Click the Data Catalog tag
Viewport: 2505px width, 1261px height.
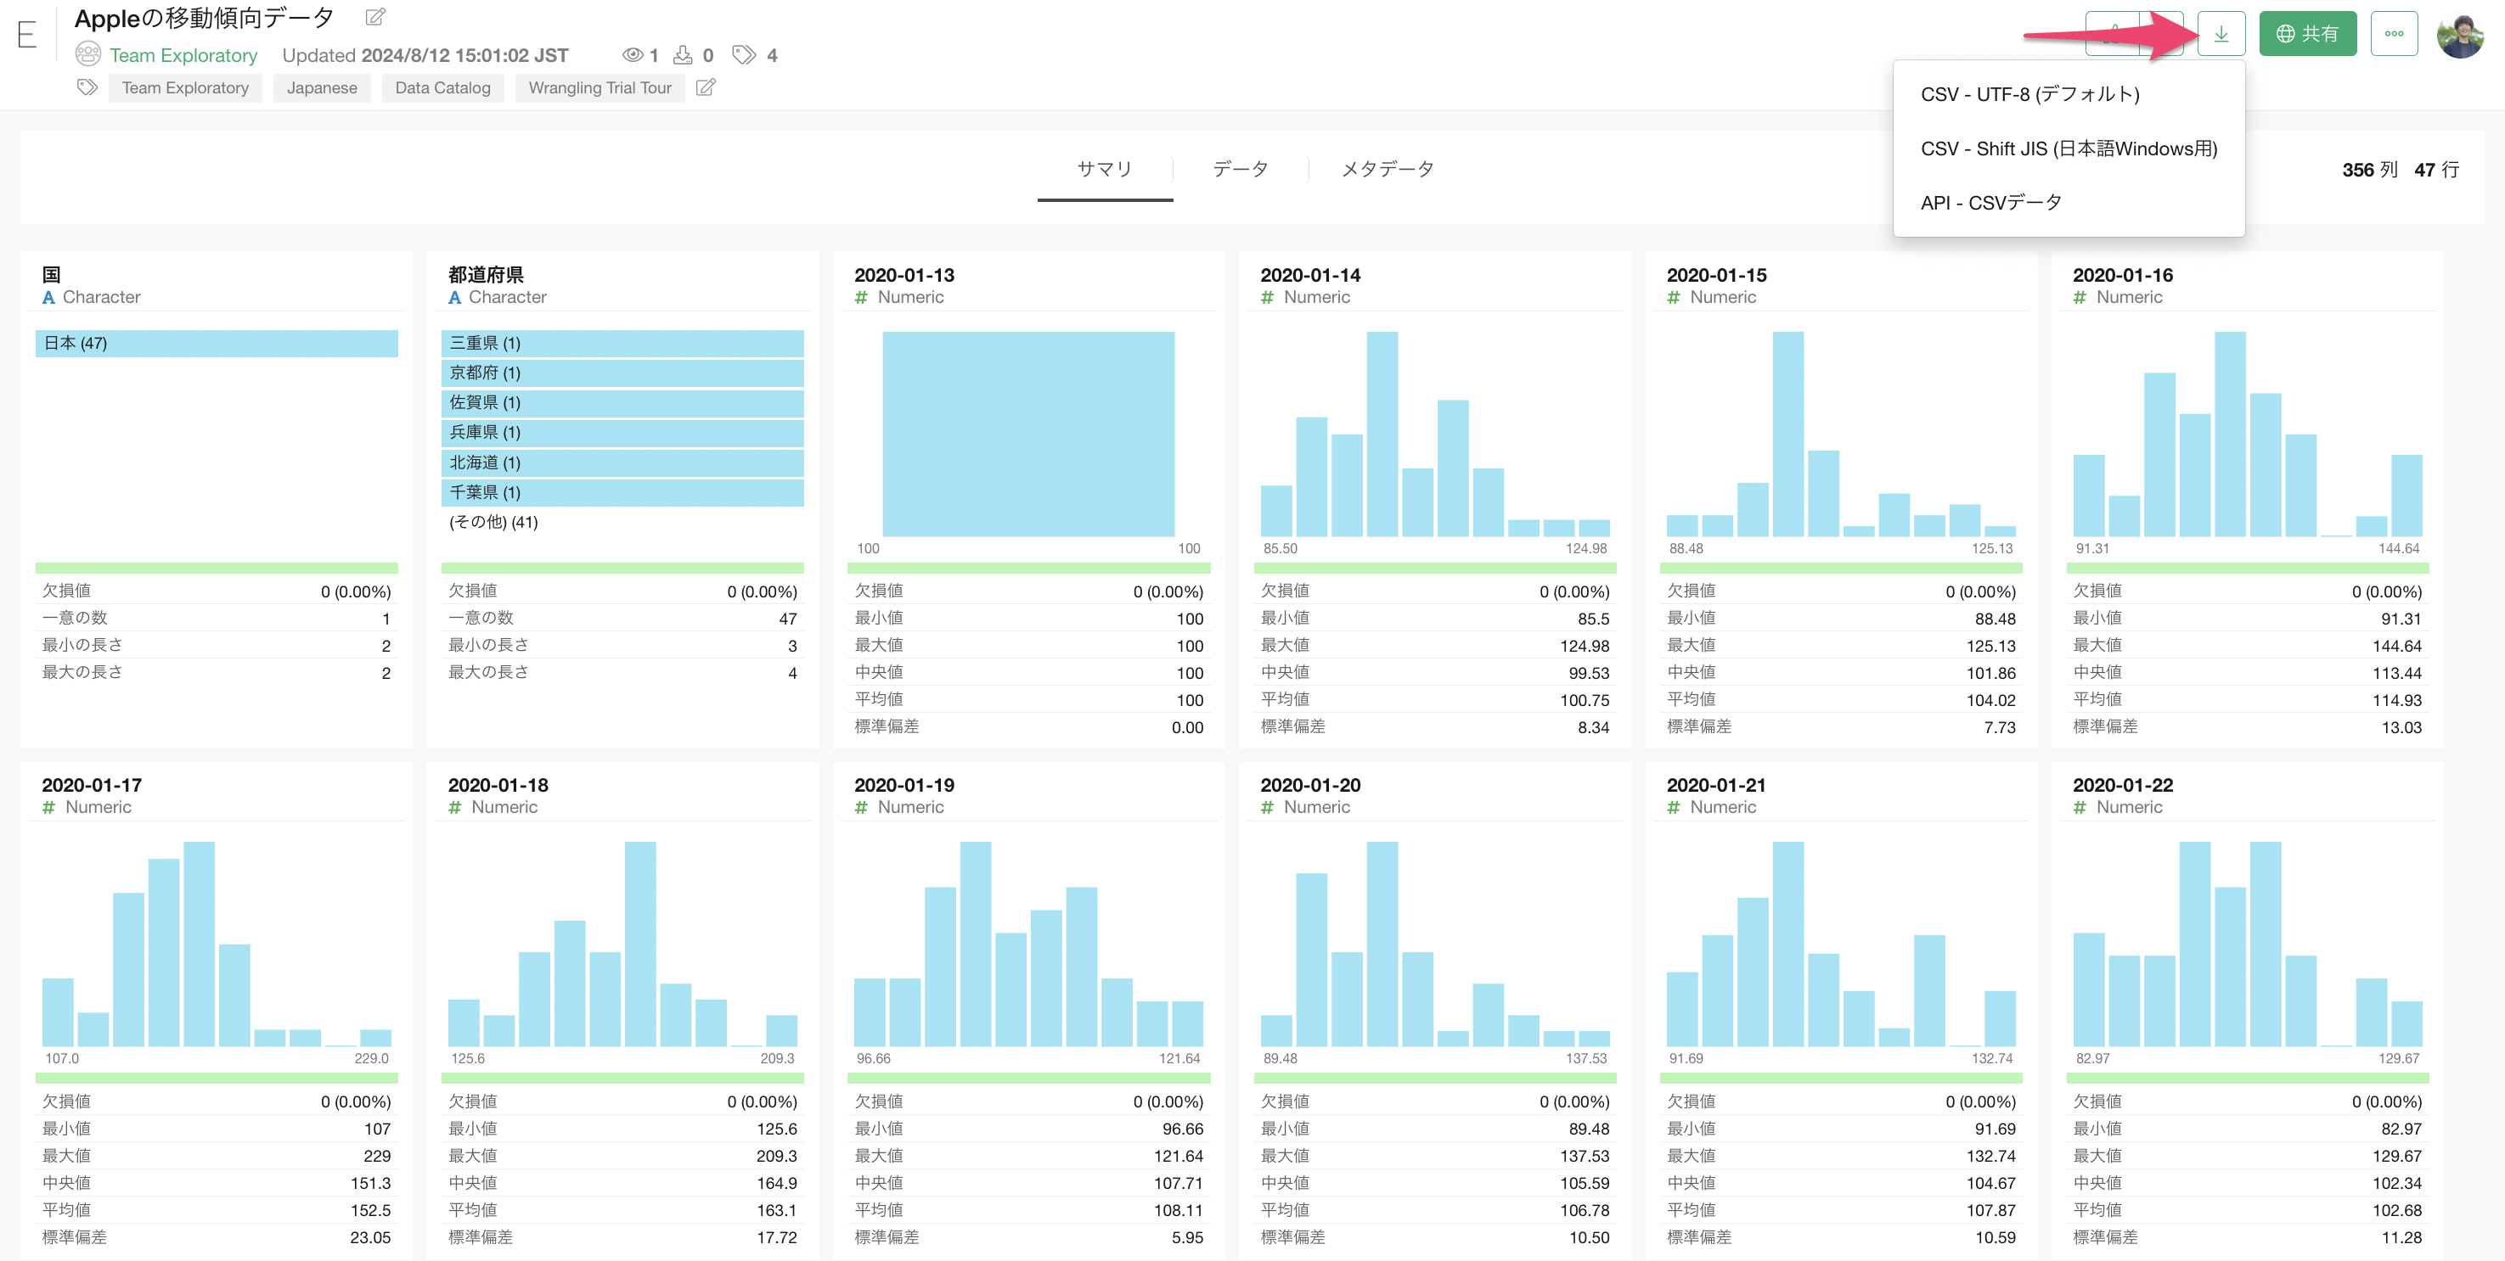pos(442,88)
